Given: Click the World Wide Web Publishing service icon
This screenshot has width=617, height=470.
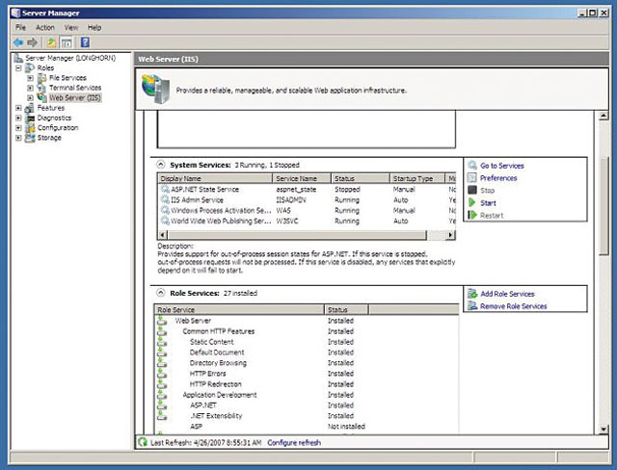Looking at the screenshot, I should [165, 221].
